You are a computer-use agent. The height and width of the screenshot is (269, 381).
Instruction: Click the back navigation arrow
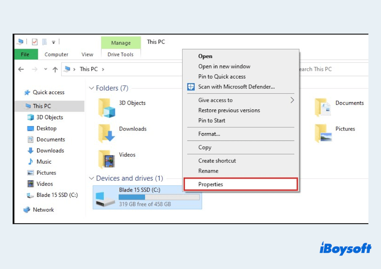click(x=21, y=69)
